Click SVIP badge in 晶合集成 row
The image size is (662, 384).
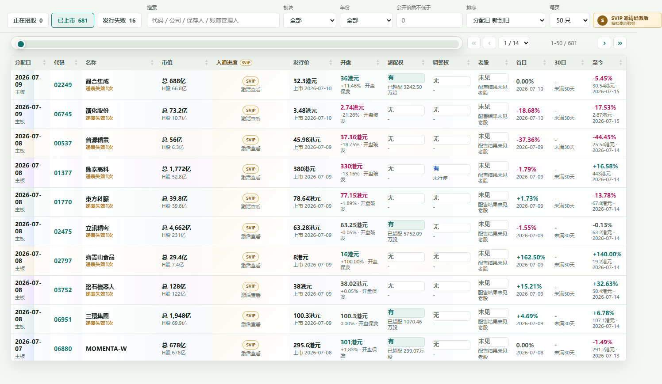(251, 81)
